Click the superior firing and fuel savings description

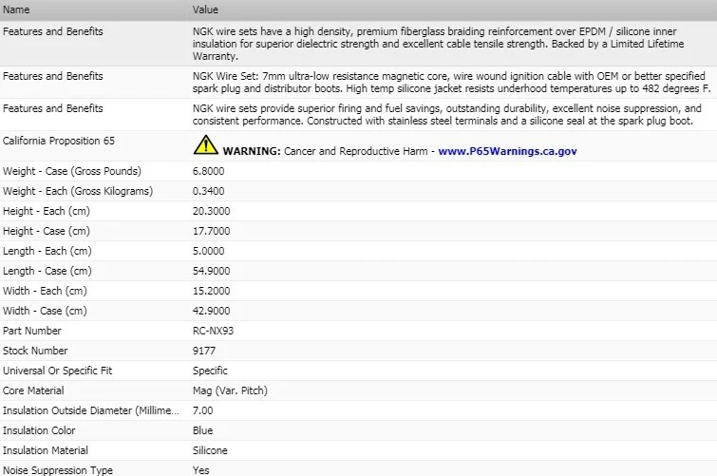pos(446,115)
